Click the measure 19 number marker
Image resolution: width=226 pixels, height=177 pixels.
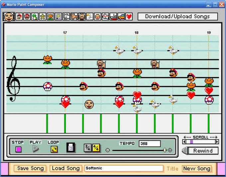209,33
